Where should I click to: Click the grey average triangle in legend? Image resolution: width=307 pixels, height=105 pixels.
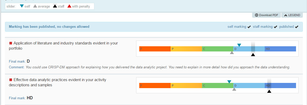35,6
